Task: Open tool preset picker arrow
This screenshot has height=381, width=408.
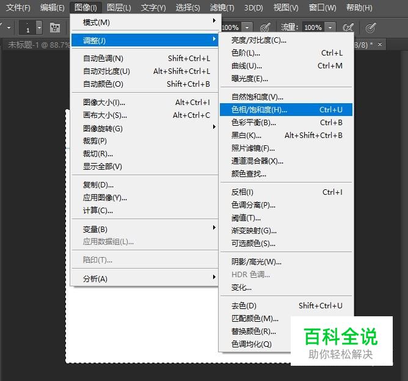Action: 9,27
